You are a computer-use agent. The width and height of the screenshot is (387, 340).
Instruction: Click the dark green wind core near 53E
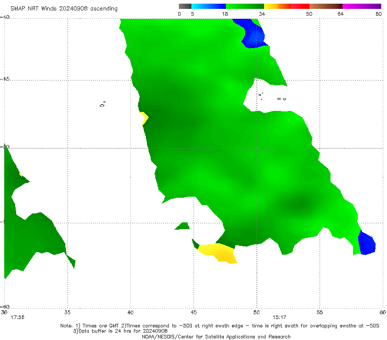pos(300,203)
